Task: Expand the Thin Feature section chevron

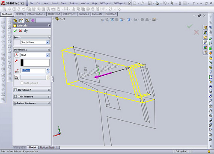Action: tap(49, 97)
